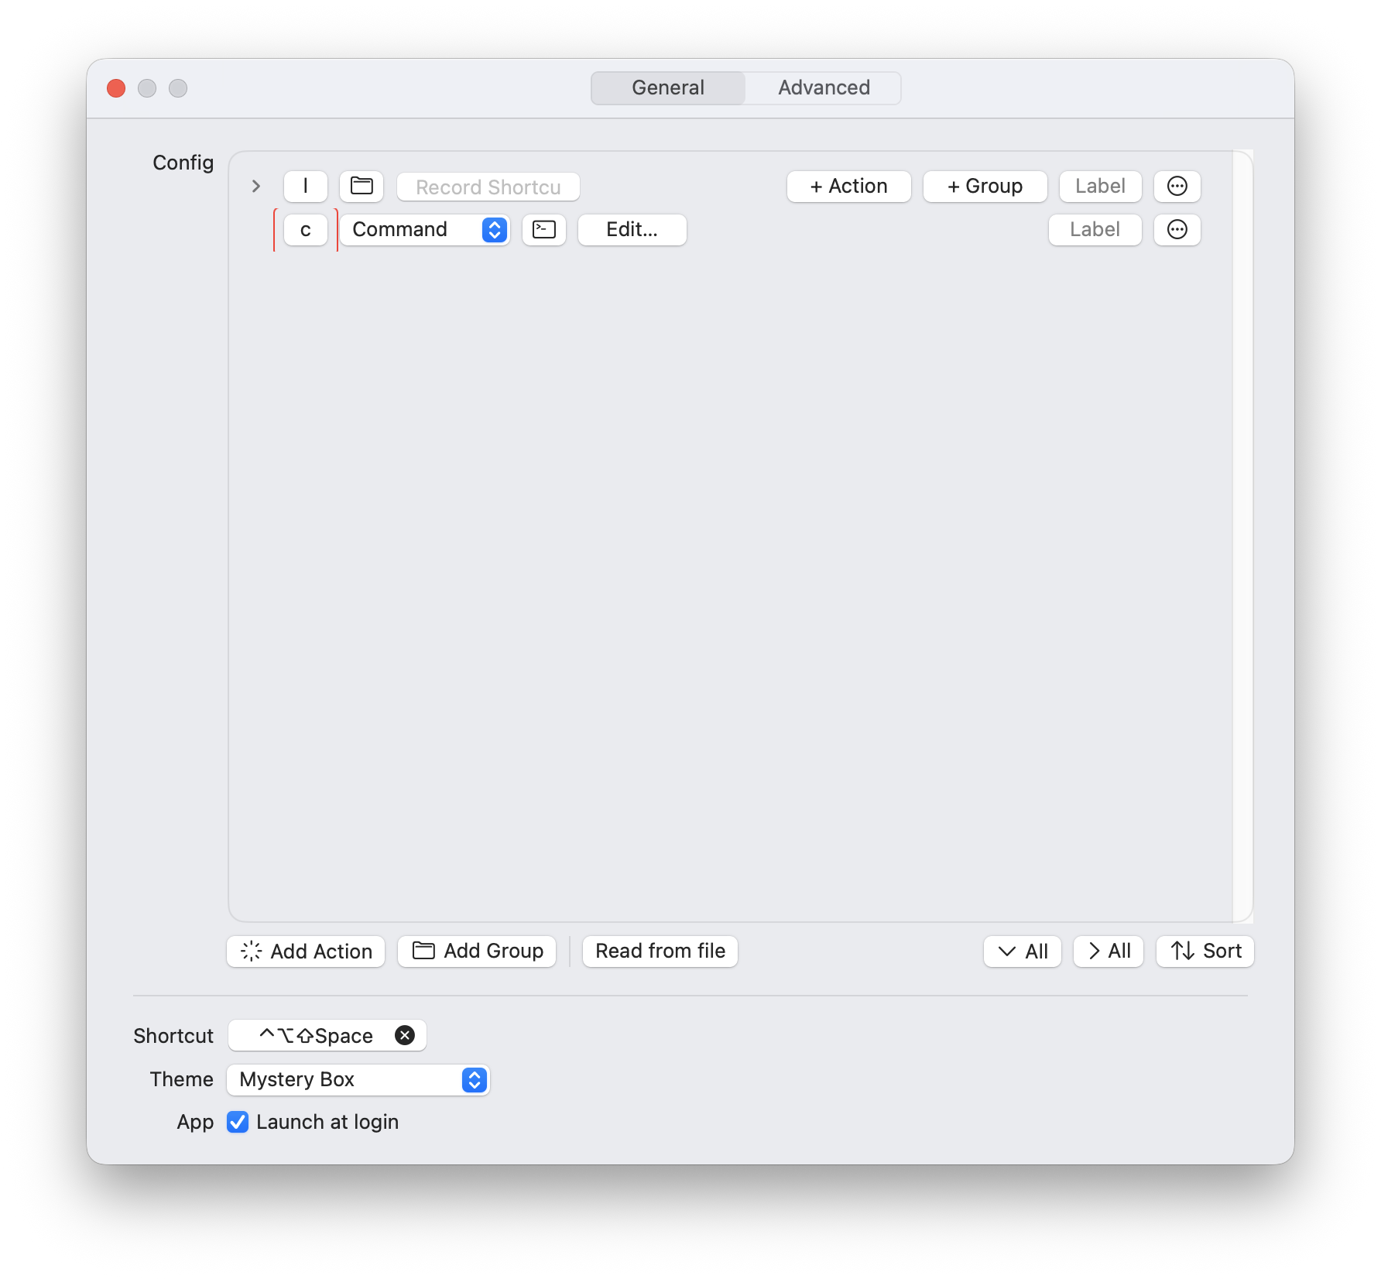Click the Label field in the Command row
Viewport: 1381px width, 1279px height.
click(x=1095, y=230)
